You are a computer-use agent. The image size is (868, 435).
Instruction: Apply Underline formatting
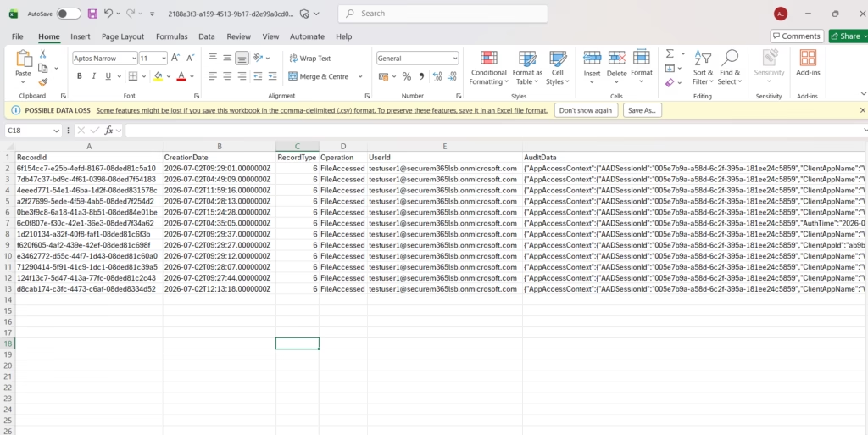pos(108,76)
